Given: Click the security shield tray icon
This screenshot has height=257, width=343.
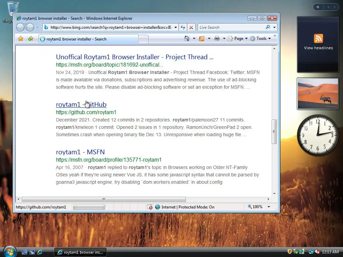Looking at the screenshot, I should click(289, 252).
